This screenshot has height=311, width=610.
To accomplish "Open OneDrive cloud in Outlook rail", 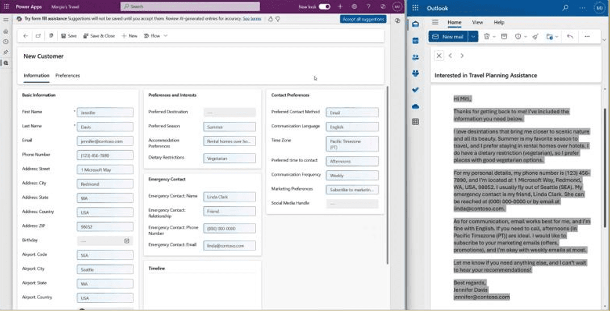I will (416, 106).
